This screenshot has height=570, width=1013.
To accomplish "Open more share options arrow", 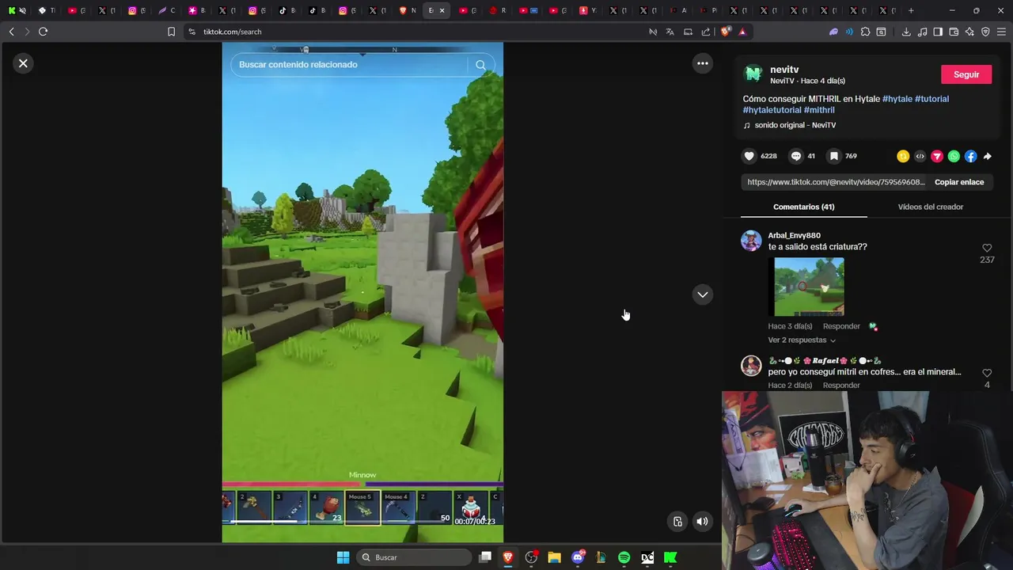I will pos(987,156).
